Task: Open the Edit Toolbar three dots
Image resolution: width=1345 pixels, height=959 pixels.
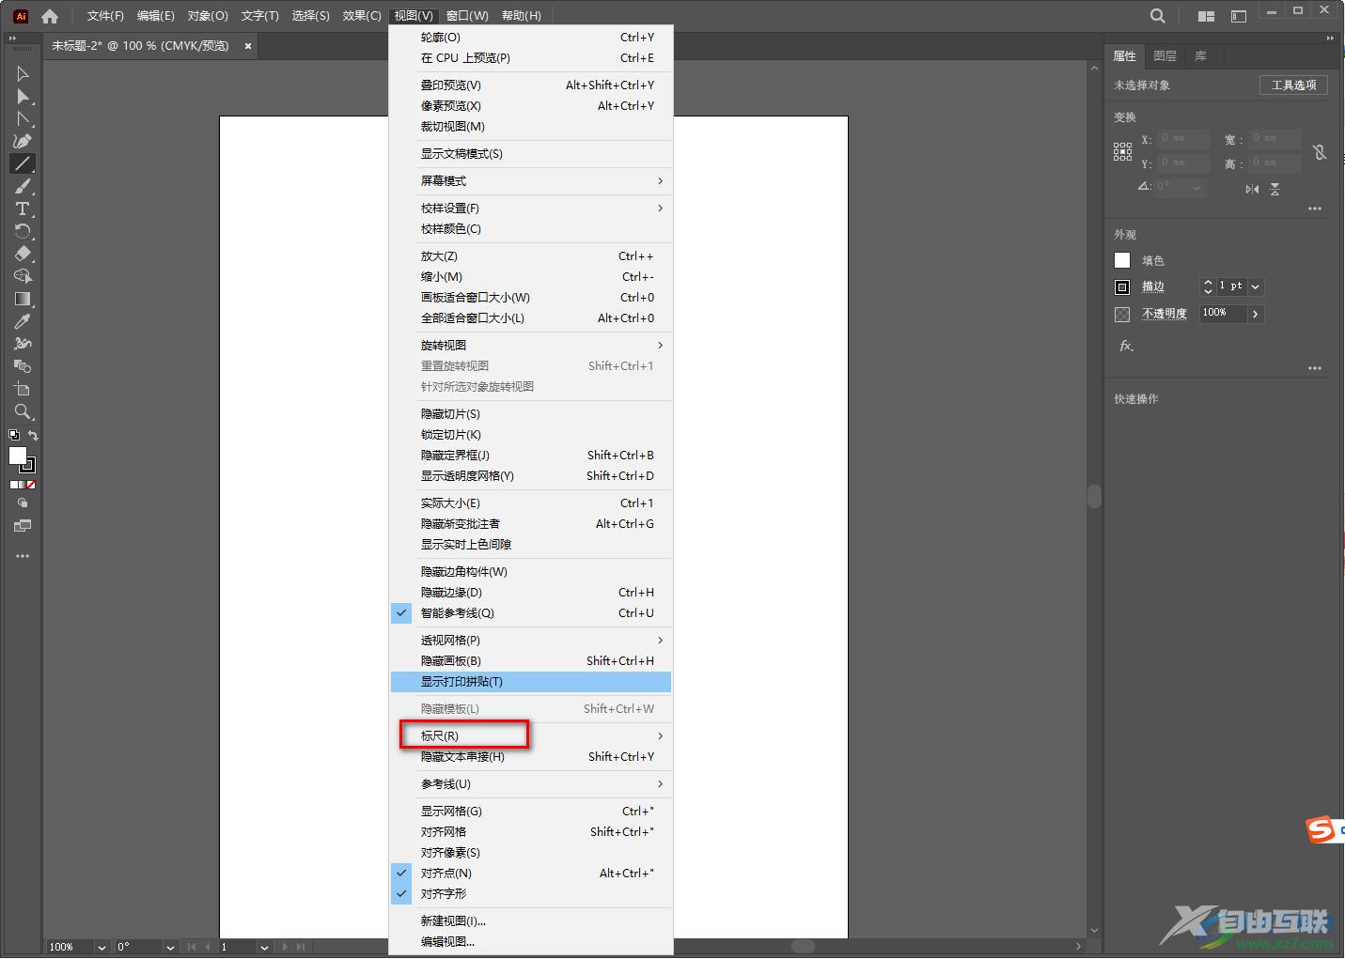Action: [23, 556]
